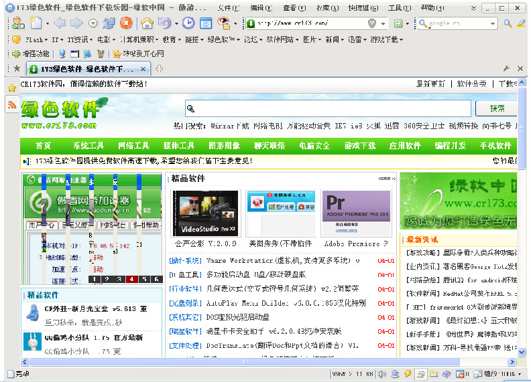This screenshot has width=531, height=382.
Task: Click the Refresh page icon
Action: [x=109, y=23]
